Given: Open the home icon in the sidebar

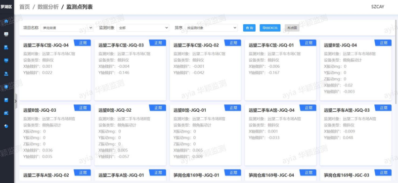Looking at the screenshot, I should [6, 21].
